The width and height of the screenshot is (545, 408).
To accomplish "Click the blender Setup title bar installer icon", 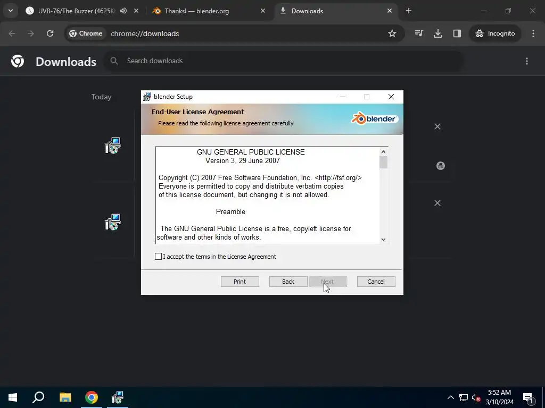I will coord(147,97).
